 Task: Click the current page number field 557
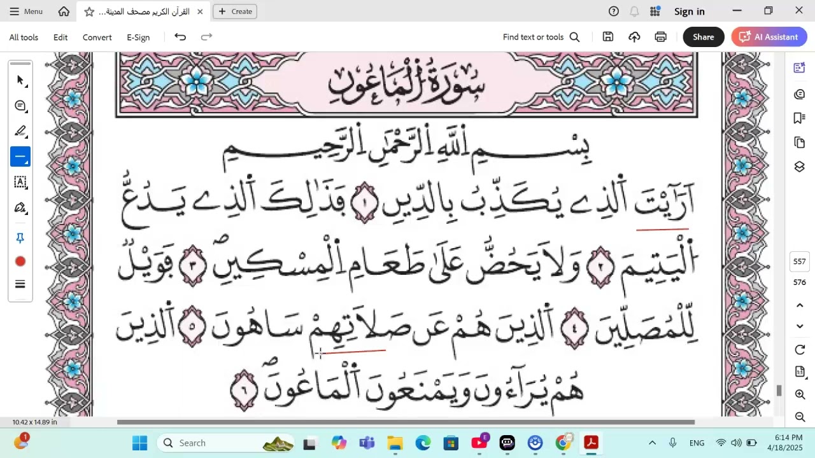(x=800, y=261)
